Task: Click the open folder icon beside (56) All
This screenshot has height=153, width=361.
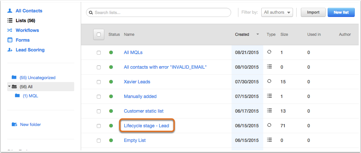Action: [14, 87]
